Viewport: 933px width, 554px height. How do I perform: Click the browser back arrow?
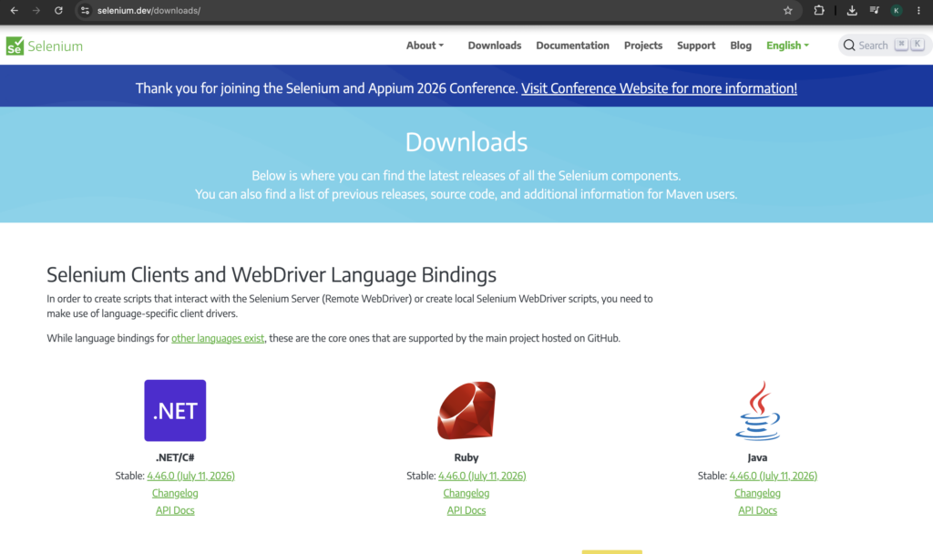[x=15, y=10]
